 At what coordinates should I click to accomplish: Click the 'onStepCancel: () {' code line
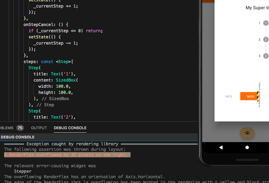(46, 25)
